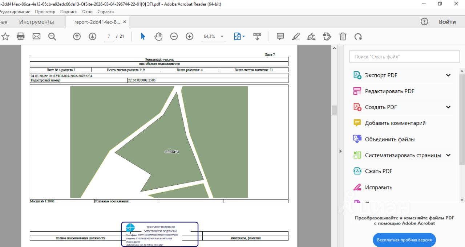Open the Редактирование menu

15,12
